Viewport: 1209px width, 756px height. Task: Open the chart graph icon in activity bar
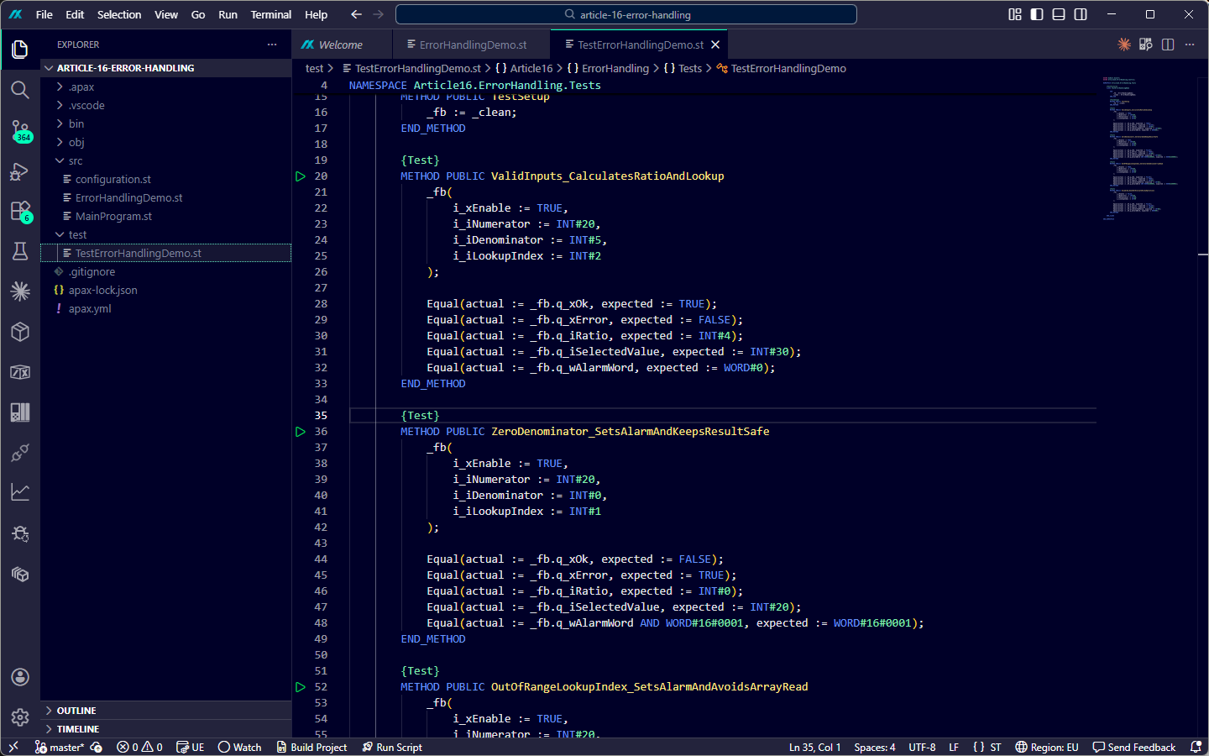(20, 492)
